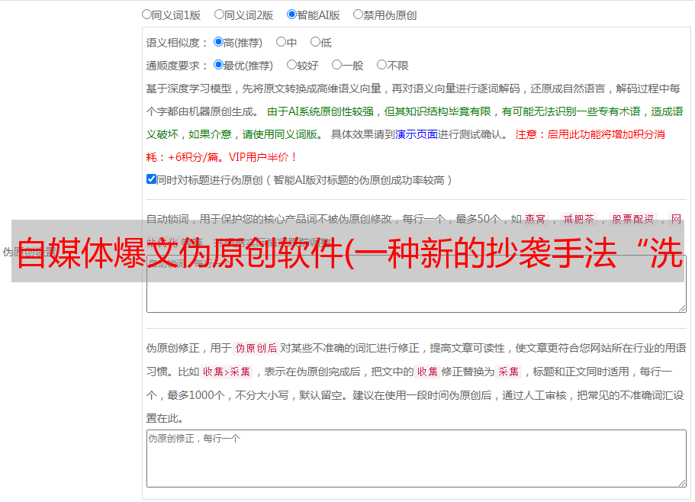The height and width of the screenshot is (502, 695).
Task: Click the 股票配资 example tag
Action: click(633, 219)
